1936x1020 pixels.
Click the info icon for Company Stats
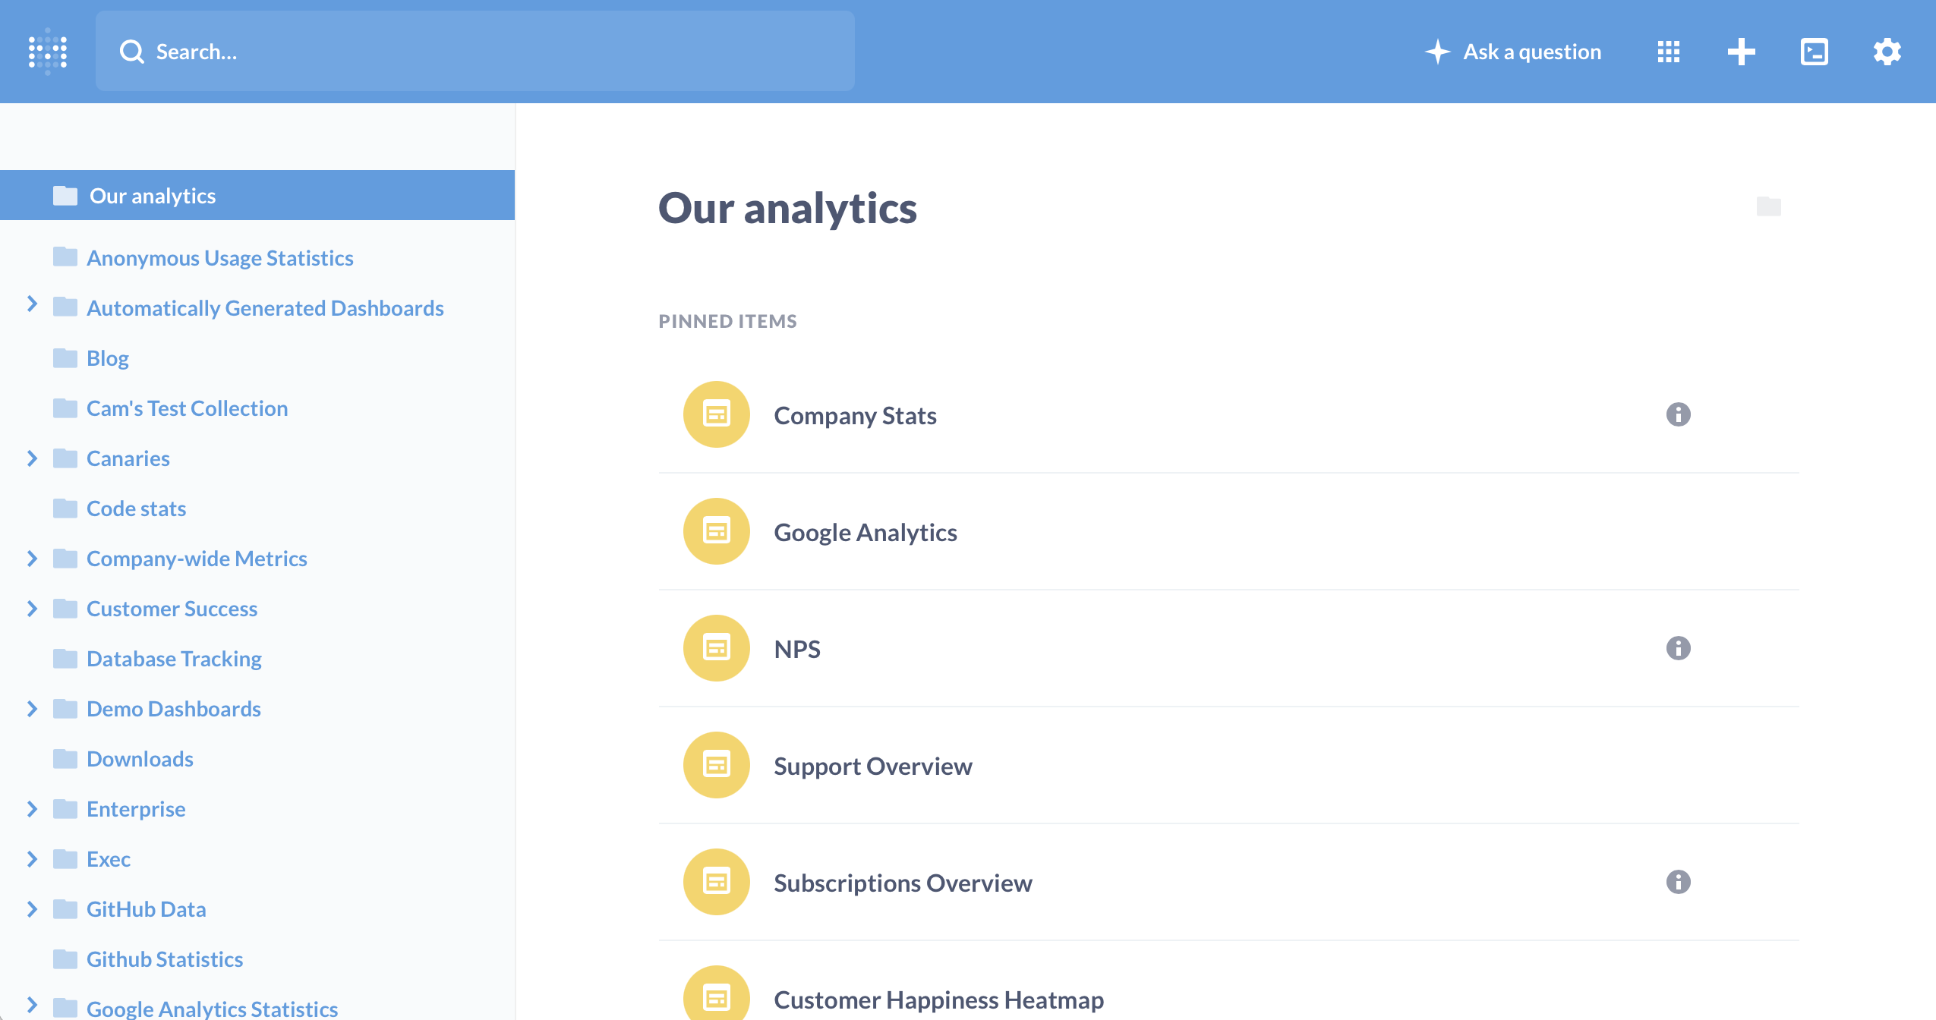[x=1678, y=414]
